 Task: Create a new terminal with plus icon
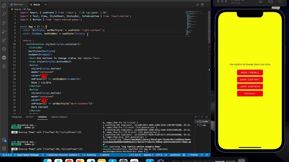196,117
